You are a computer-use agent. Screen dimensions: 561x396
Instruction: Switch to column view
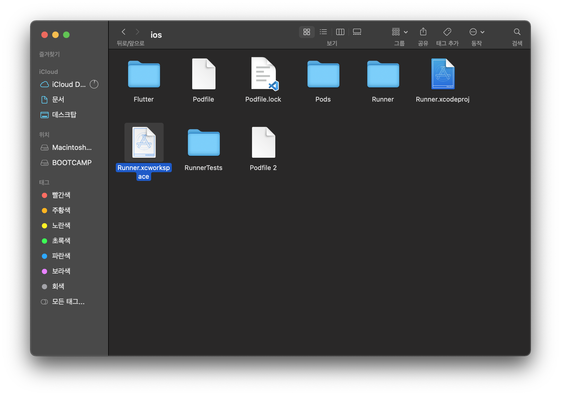pos(340,32)
